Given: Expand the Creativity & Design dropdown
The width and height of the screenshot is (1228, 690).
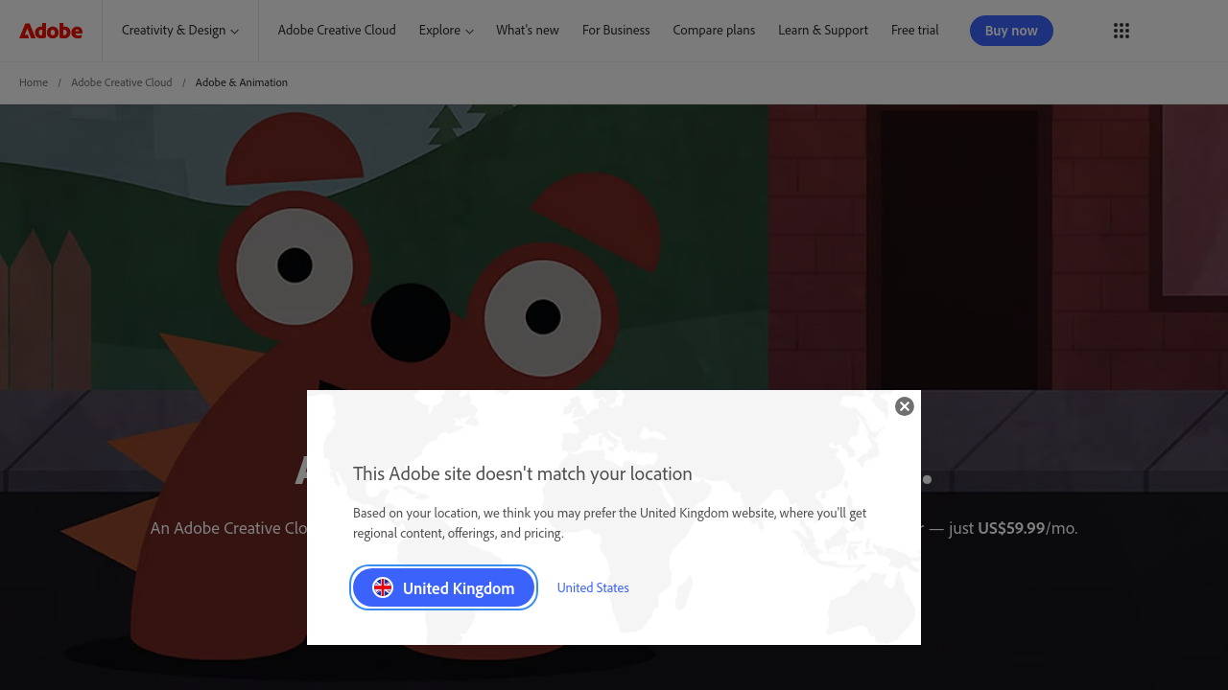Looking at the screenshot, I should tap(179, 31).
